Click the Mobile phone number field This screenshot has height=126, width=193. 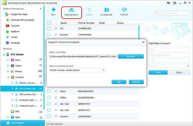(x=170, y=55)
